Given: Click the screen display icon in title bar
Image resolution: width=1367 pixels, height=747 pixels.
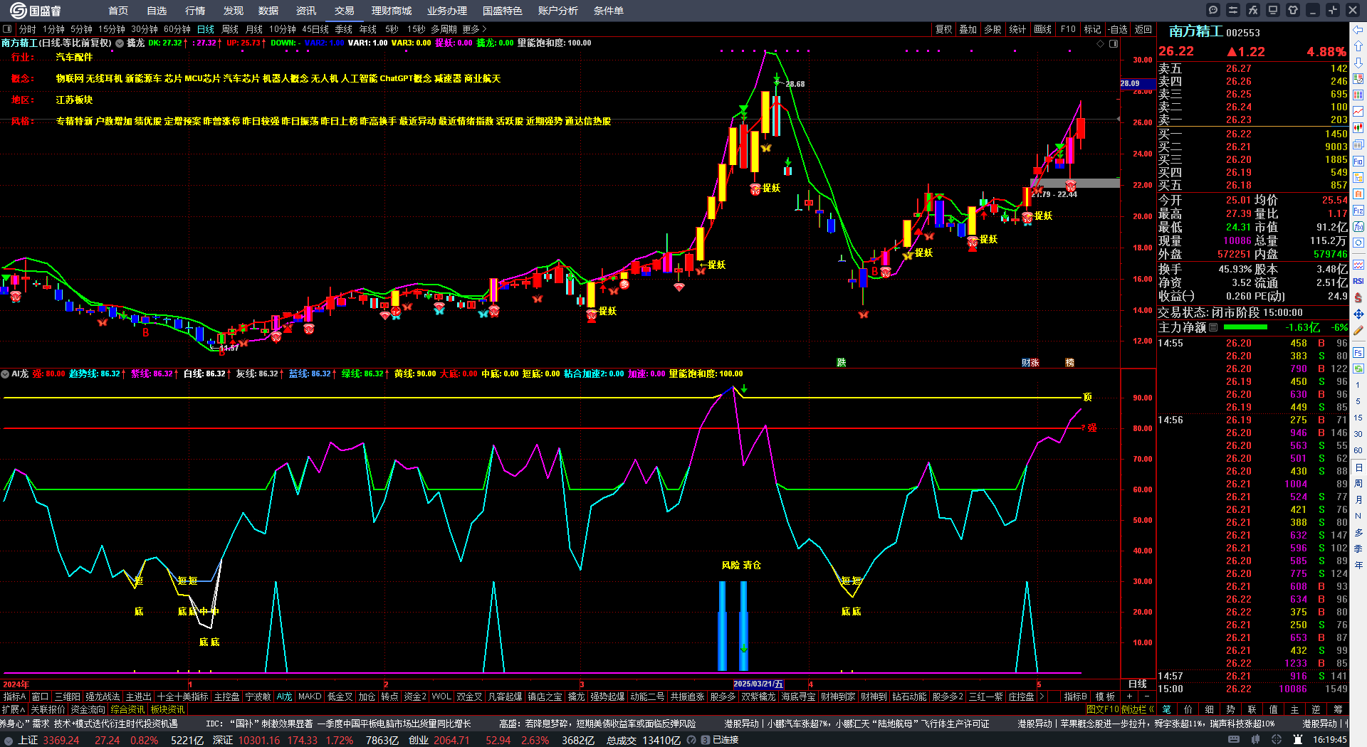Looking at the screenshot, I should coord(1273,10).
